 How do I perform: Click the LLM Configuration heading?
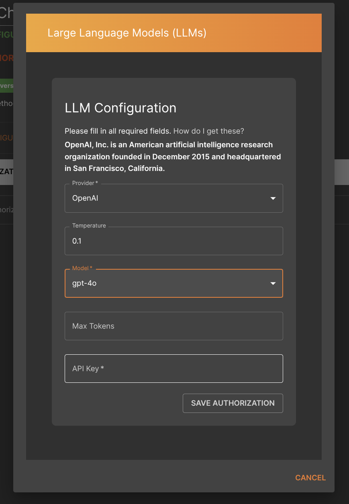[120, 108]
